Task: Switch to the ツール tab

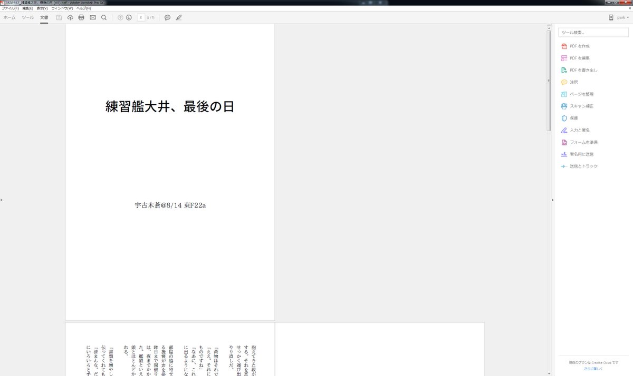Action: click(x=27, y=17)
